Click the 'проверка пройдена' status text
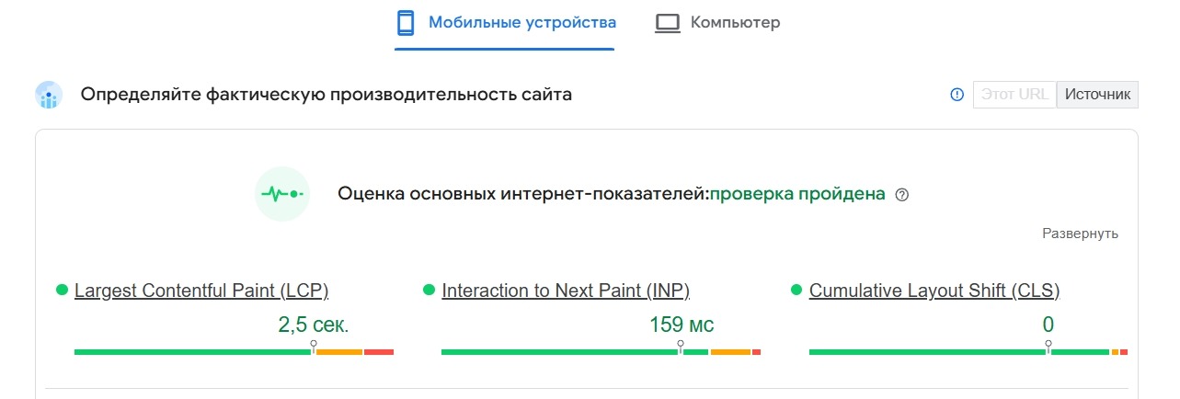1180x399 pixels. tap(797, 194)
